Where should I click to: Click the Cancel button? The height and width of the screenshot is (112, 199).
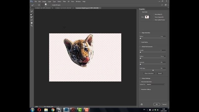(164, 105)
